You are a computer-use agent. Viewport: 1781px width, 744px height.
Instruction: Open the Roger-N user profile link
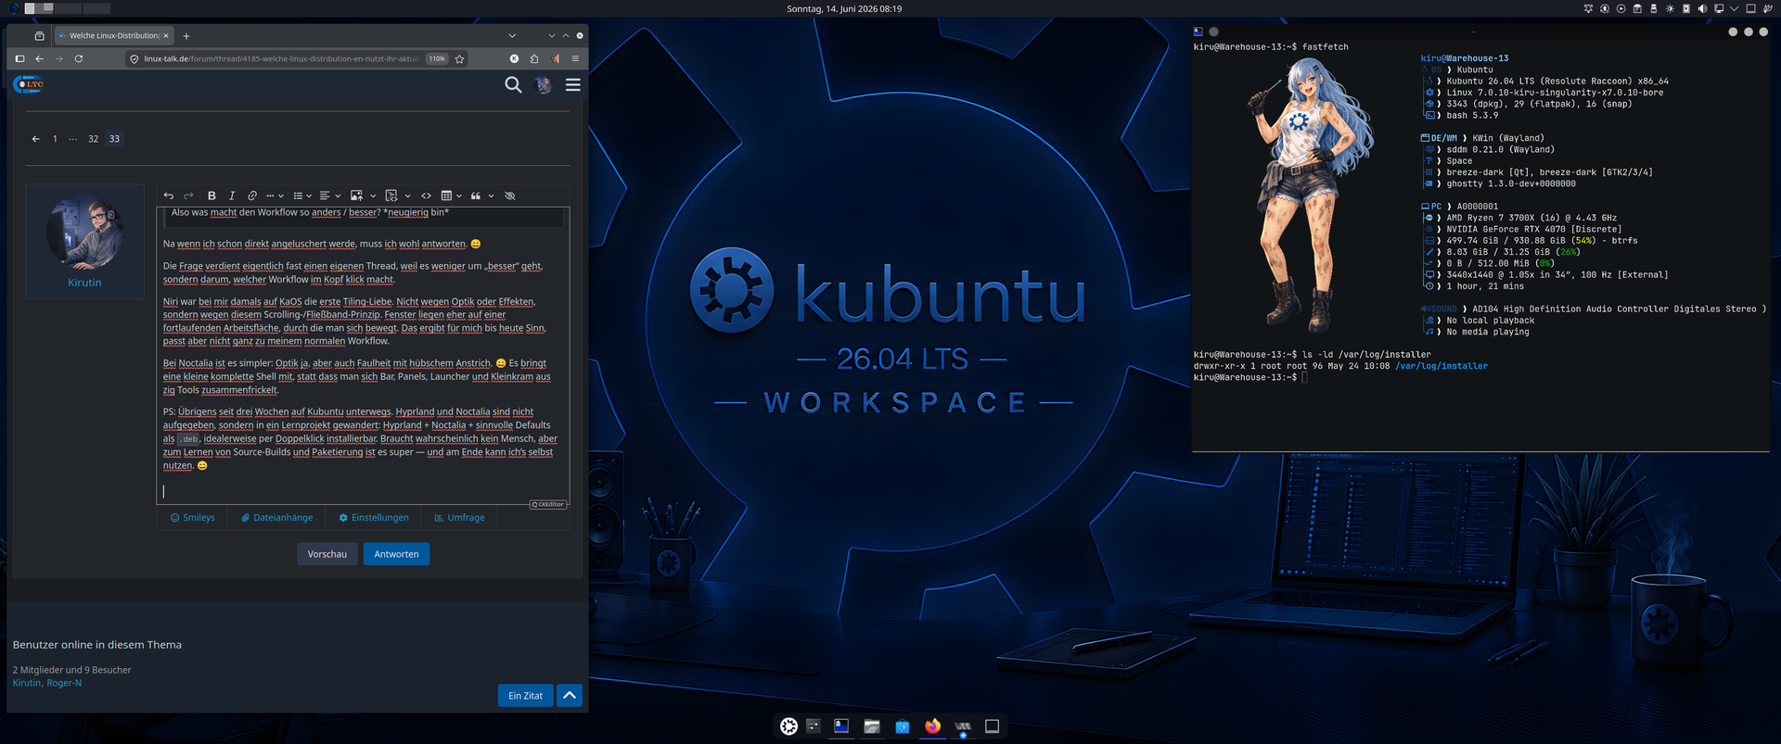coord(64,683)
